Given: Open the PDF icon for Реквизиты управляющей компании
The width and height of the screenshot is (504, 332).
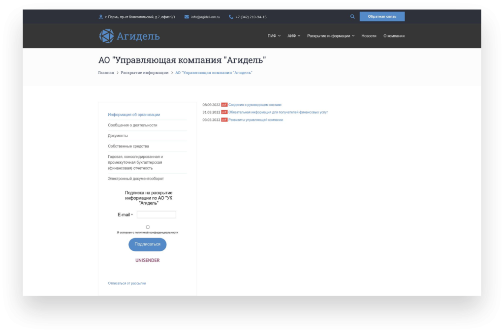Looking at the screenshot, I should pos(225,120).
